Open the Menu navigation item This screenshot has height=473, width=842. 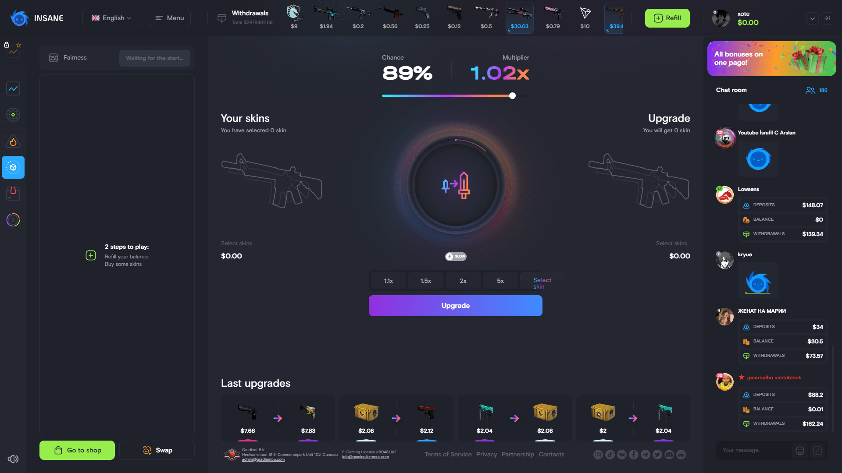(169, 18)
